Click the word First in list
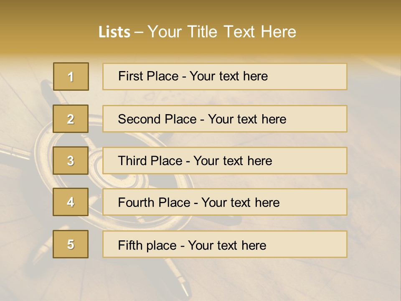This screenshot has height=301, width=401. [130, 76]
